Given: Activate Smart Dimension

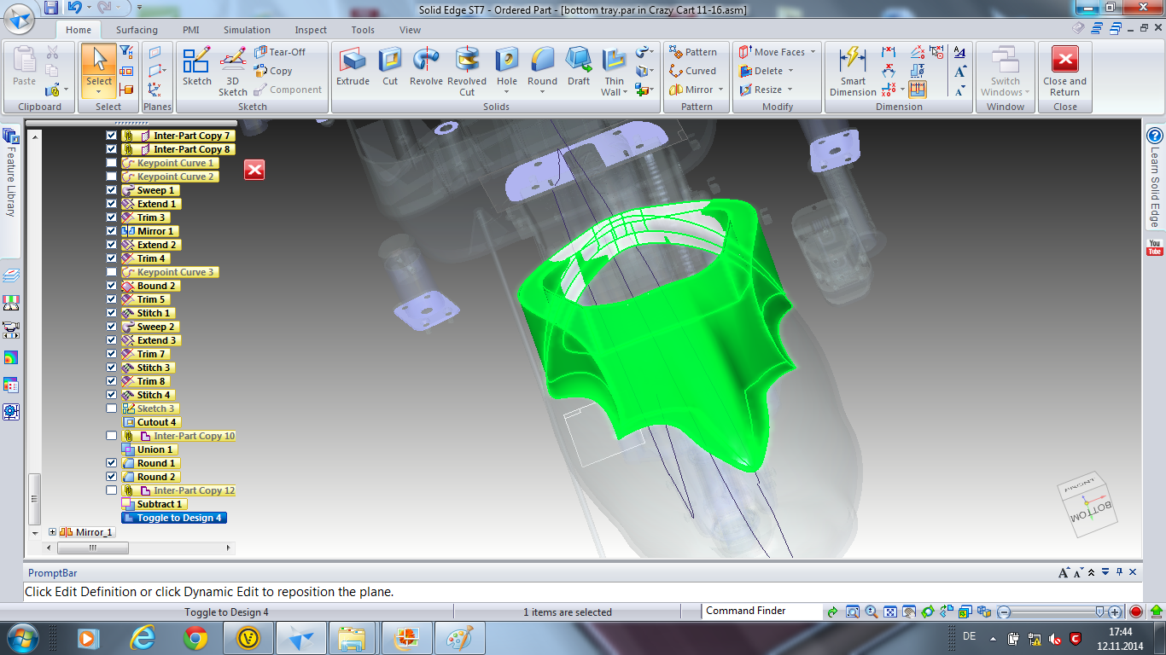Looking at the screenshot, I should (x=853, y=72).
